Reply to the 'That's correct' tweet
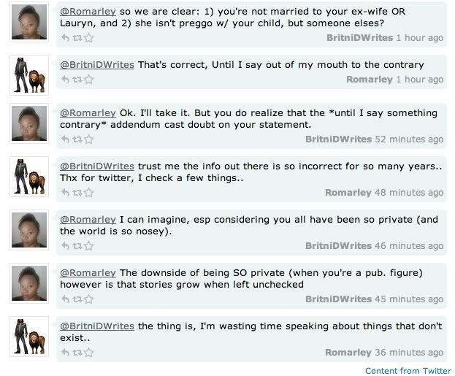The image size is (455, 376). point(66,79)
